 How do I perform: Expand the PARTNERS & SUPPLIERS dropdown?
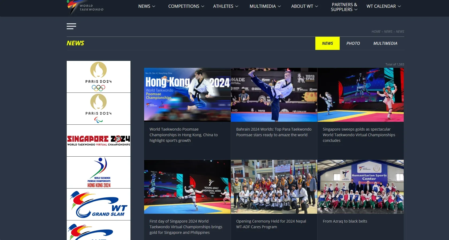(x=344, y=7)
